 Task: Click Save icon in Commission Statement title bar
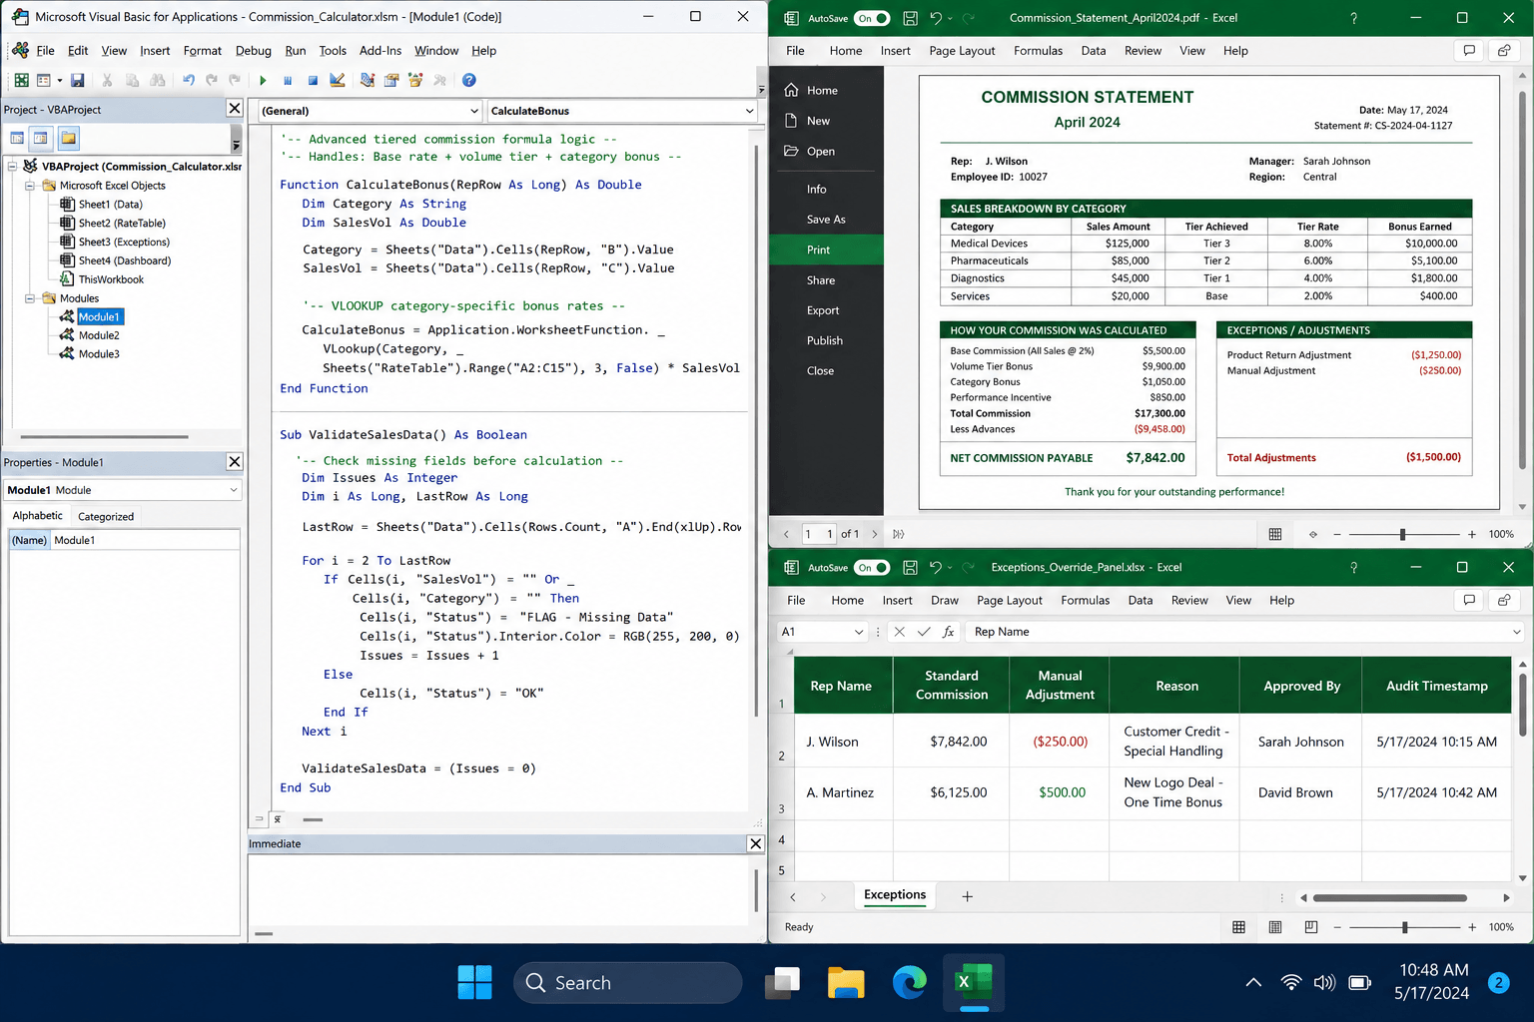[x=910, y=18]
